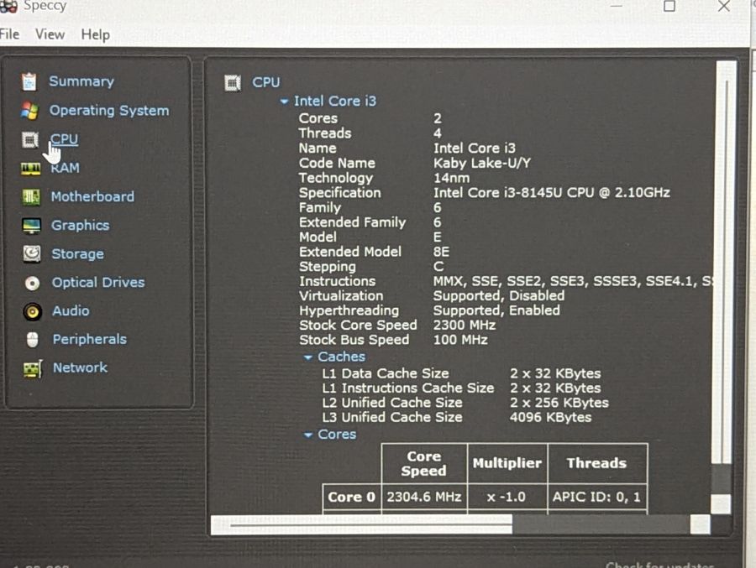Click the 'Threads' table header
Image resolution: width=756 pixels, height=568 pixels.
pyautogui.click(x=597, y=463)
